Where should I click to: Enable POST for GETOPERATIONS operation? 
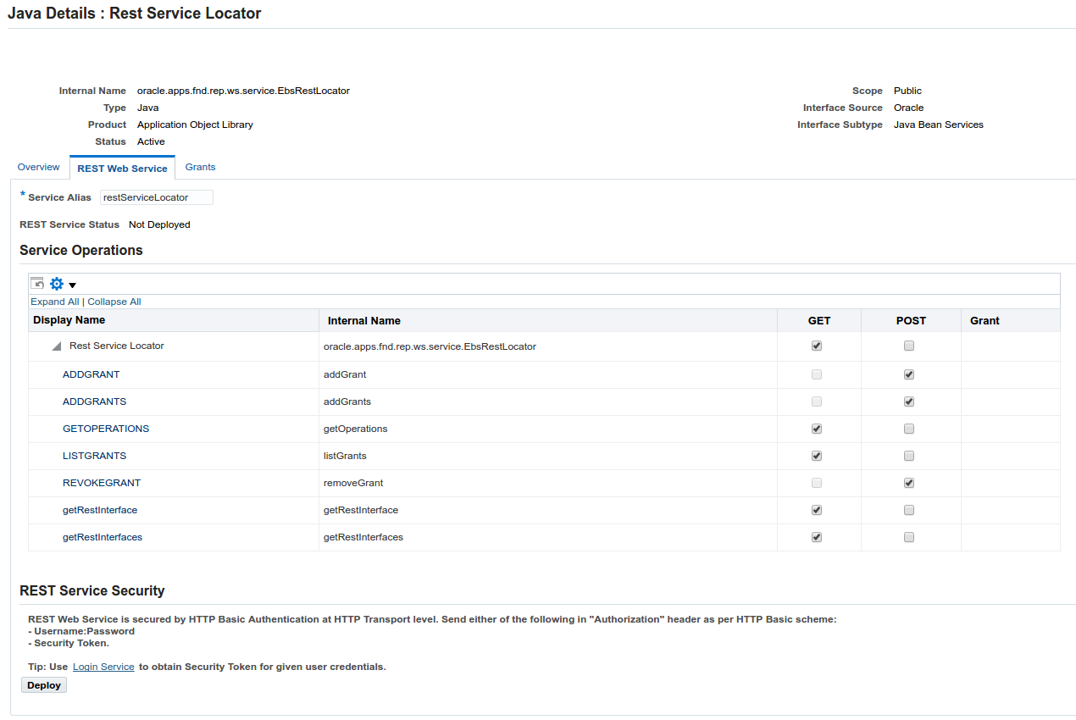click(x=908, y=428)
